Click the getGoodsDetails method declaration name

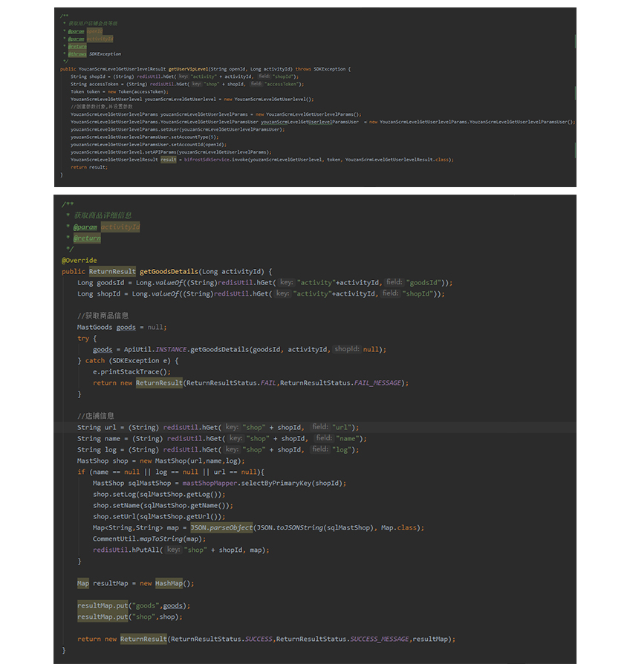(x=169, y=272)
